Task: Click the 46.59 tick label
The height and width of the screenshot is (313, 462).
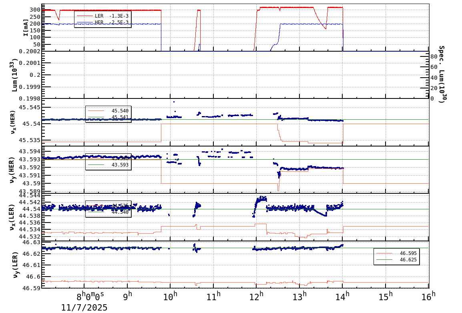Action: point(32,288)
